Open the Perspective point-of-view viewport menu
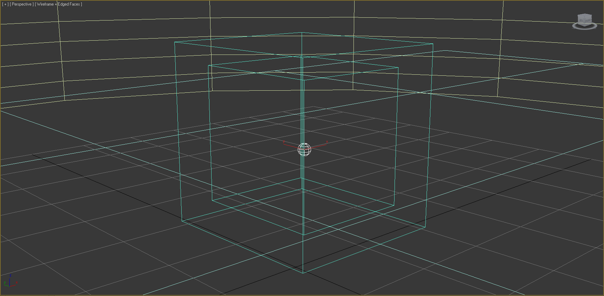 [x=22, y=4]
